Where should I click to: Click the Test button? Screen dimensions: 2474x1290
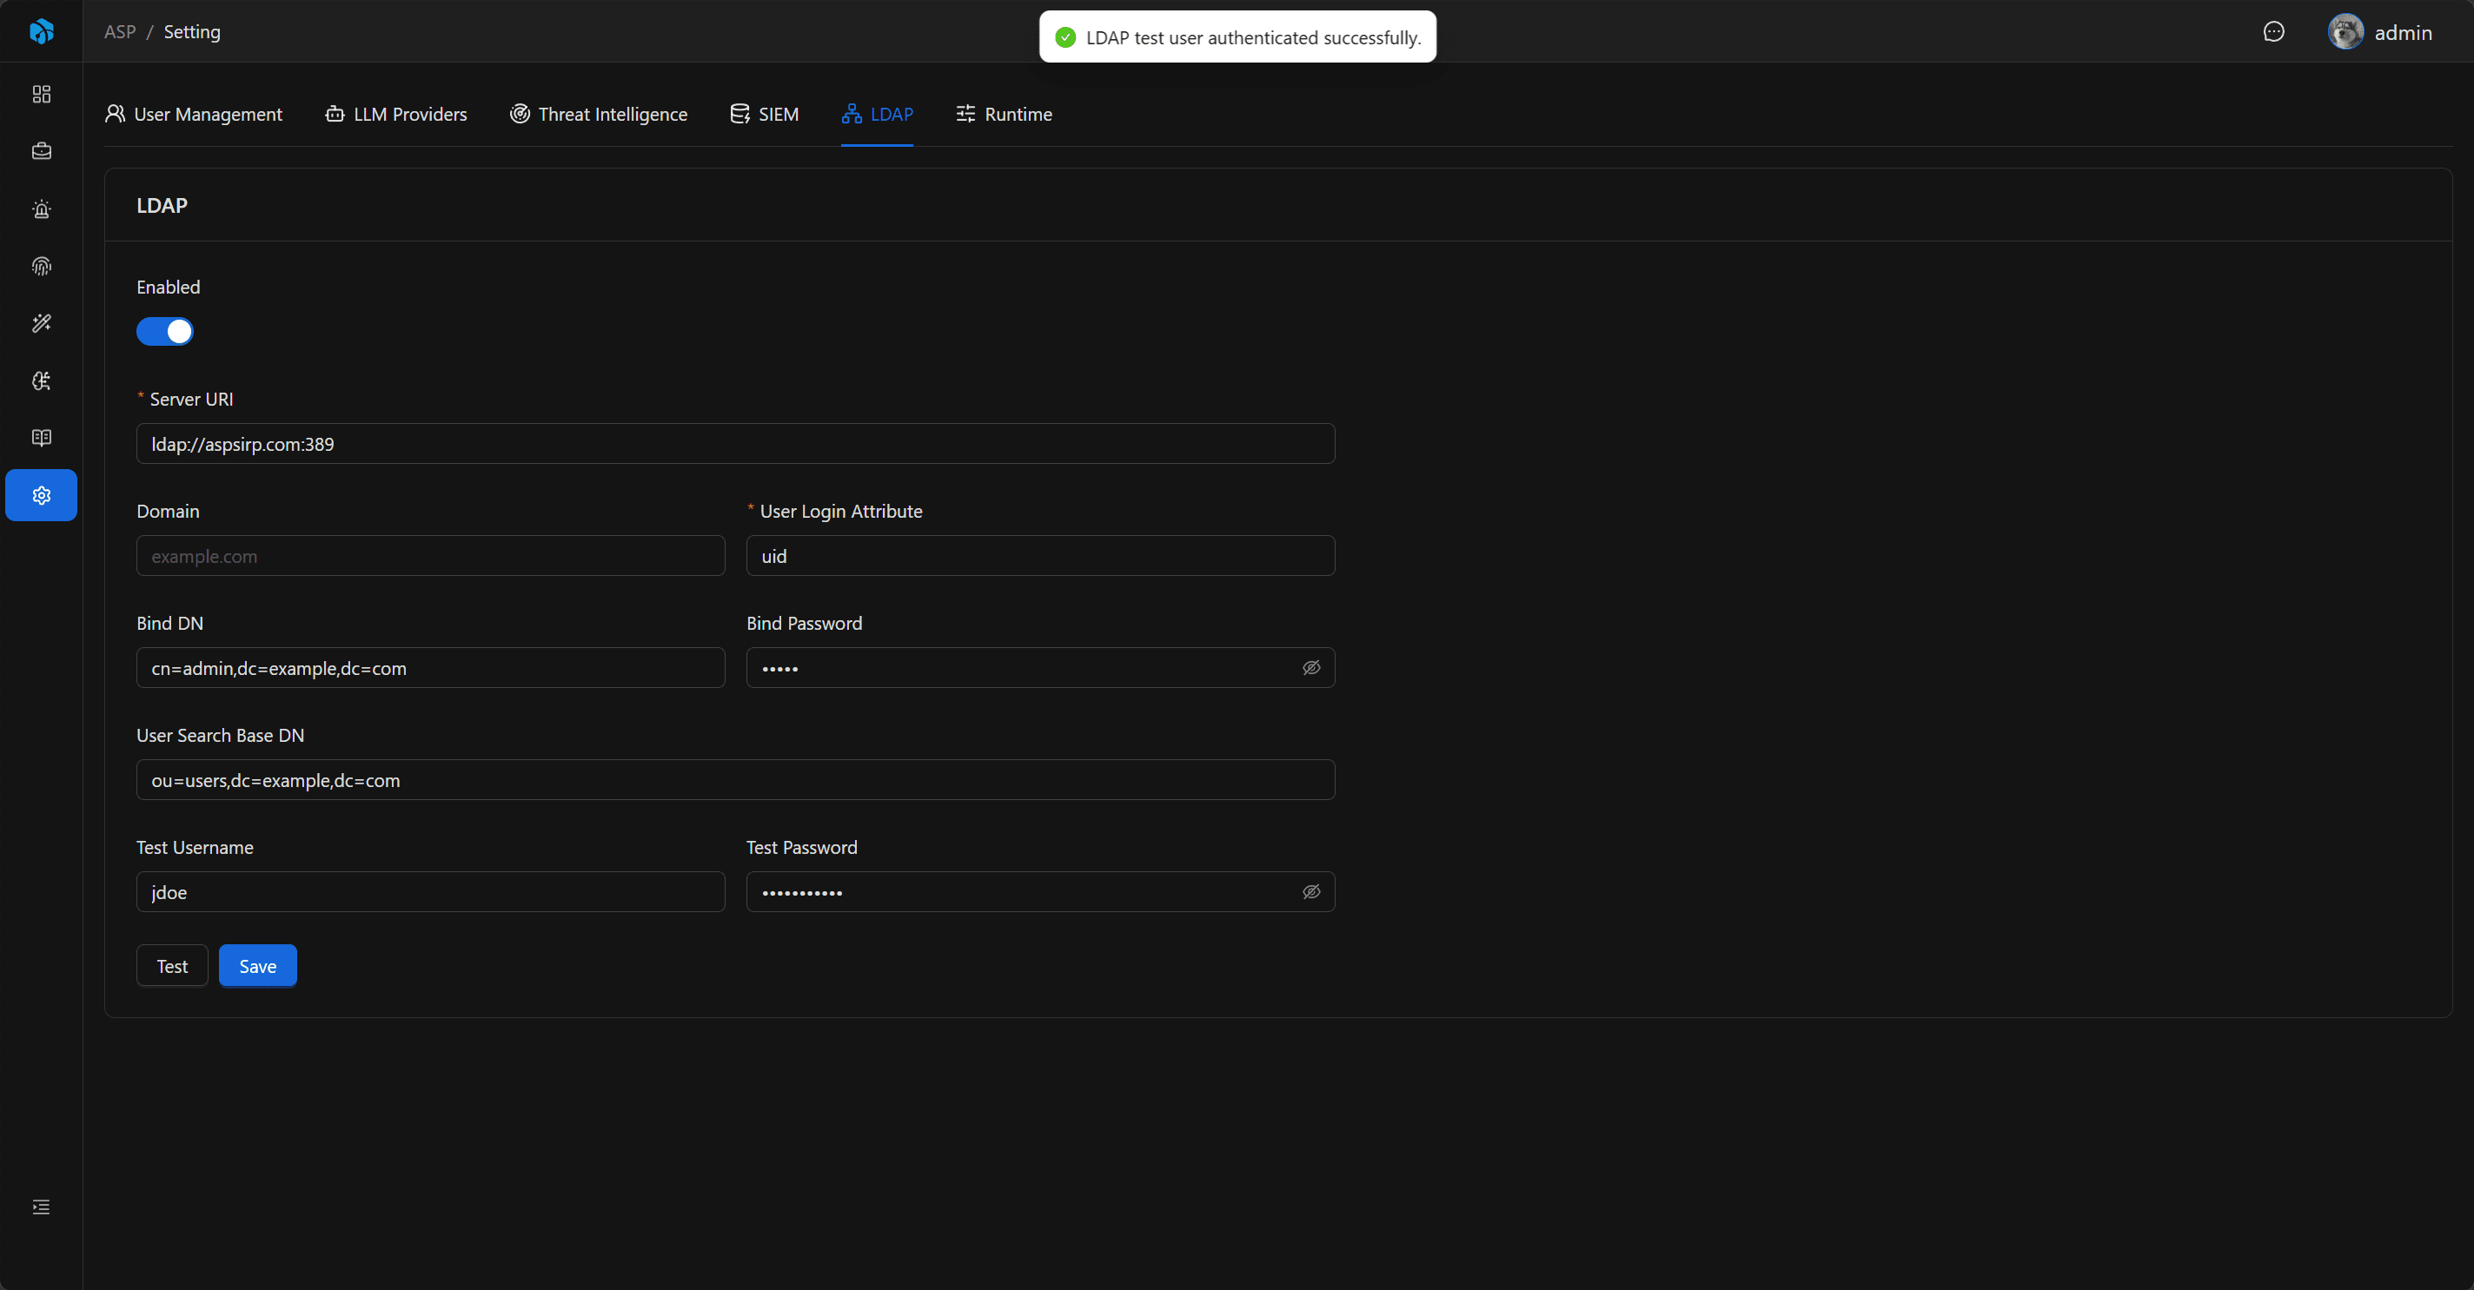coord(172,966)
